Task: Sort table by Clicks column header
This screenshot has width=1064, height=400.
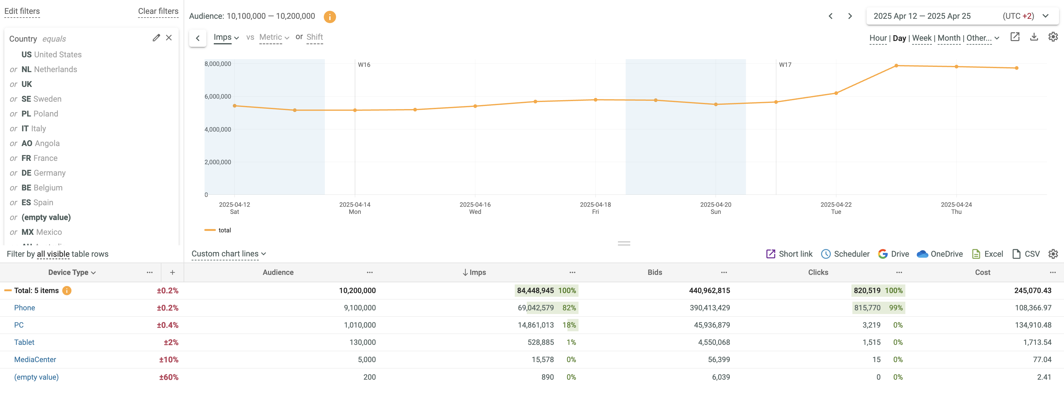Action: click(x=818, y=273)
